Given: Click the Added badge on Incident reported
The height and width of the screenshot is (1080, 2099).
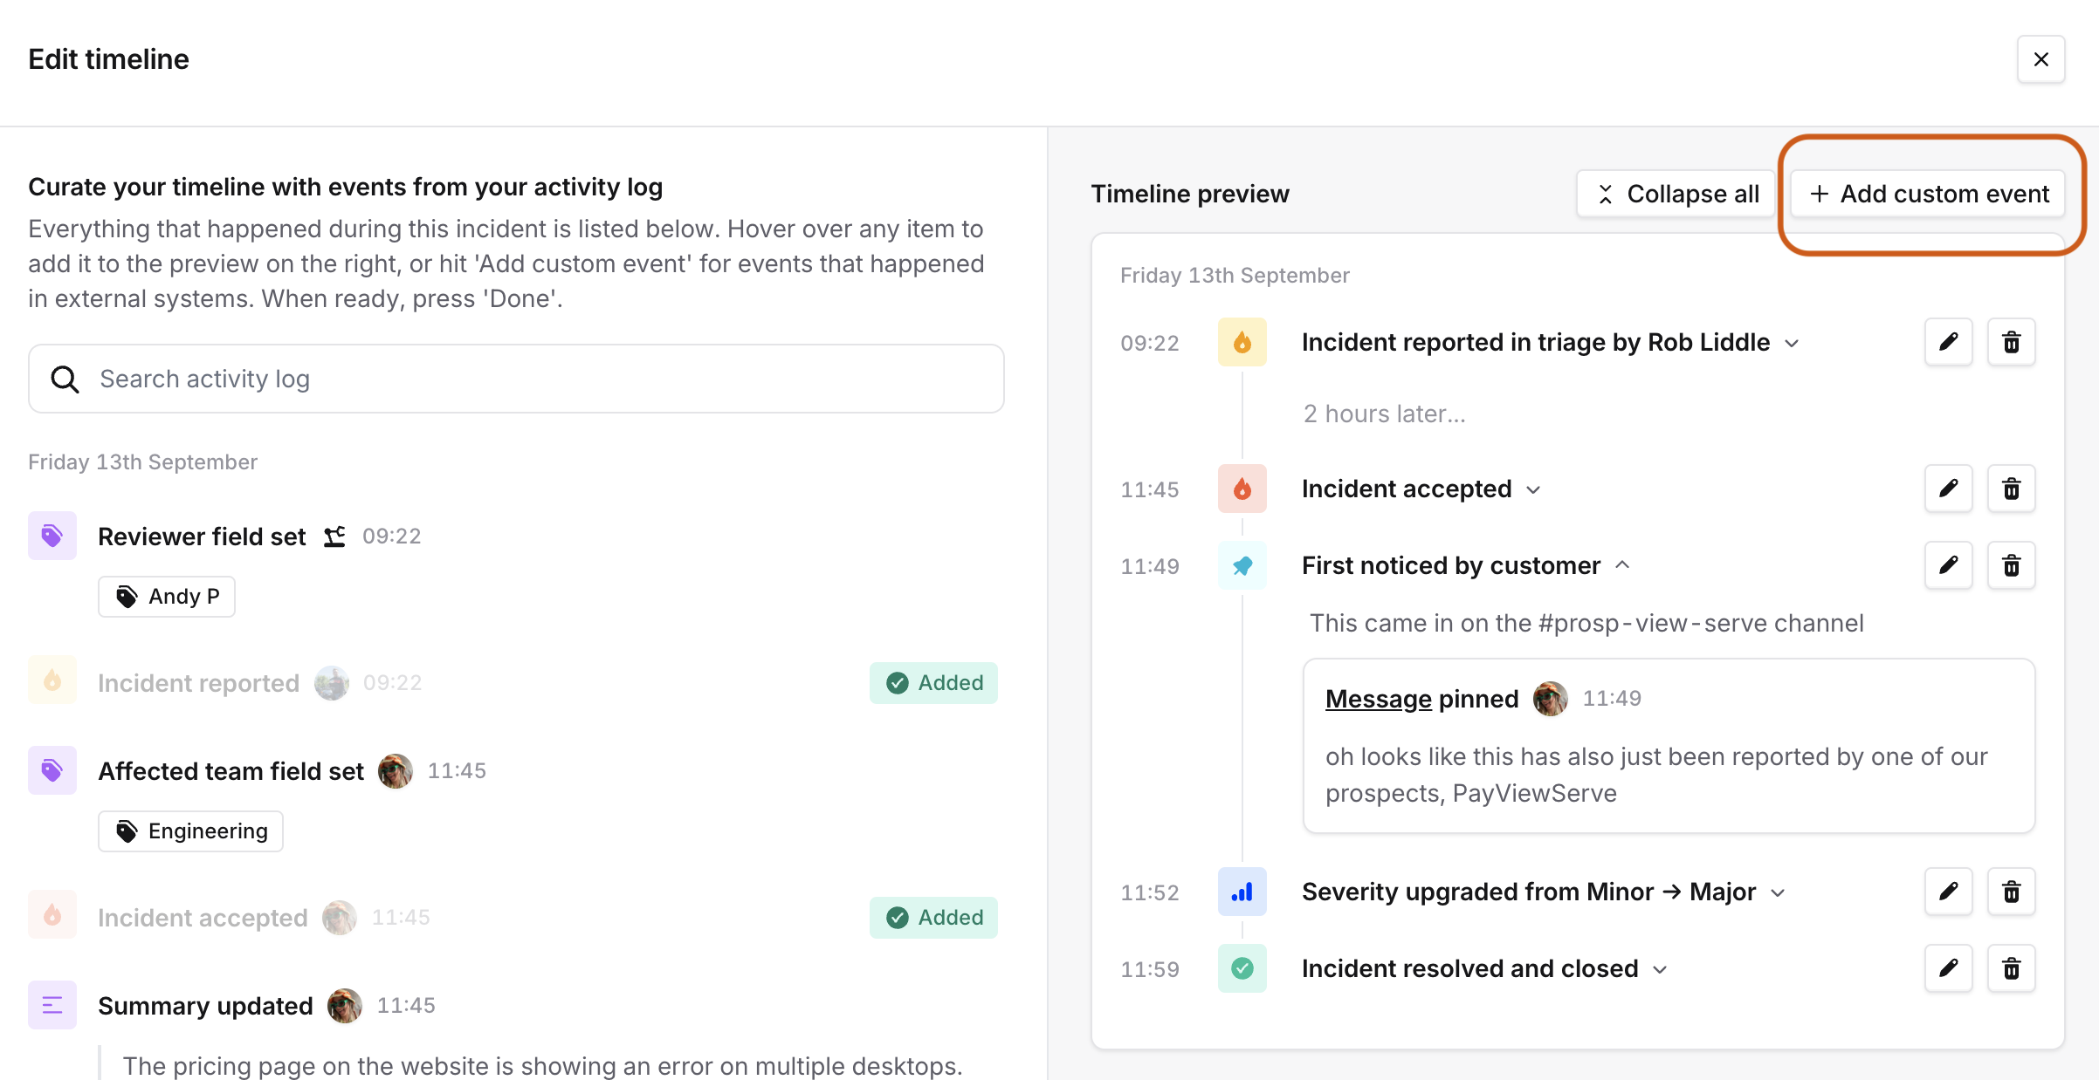Looking at the screenshot, I should (x=933, y=682).
